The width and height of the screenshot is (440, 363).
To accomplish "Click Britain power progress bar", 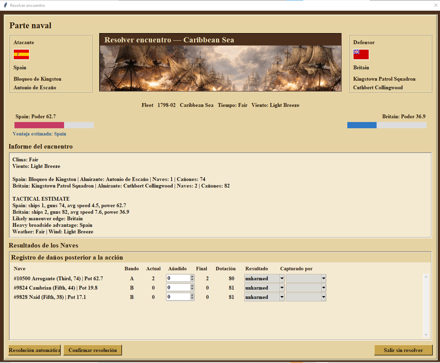I will pos(387,125).
